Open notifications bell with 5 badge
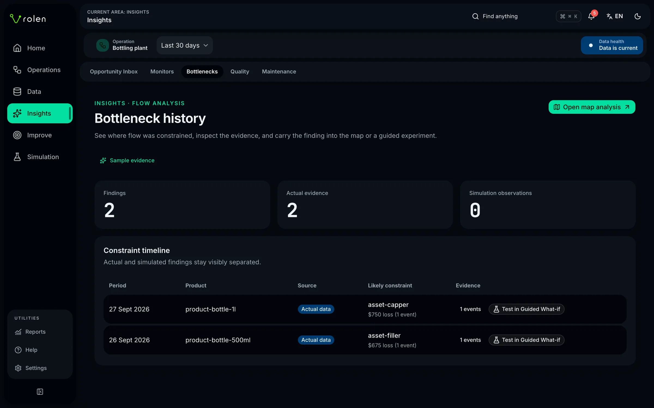Viewport: 654px width, 408px height. coord(591,16)
